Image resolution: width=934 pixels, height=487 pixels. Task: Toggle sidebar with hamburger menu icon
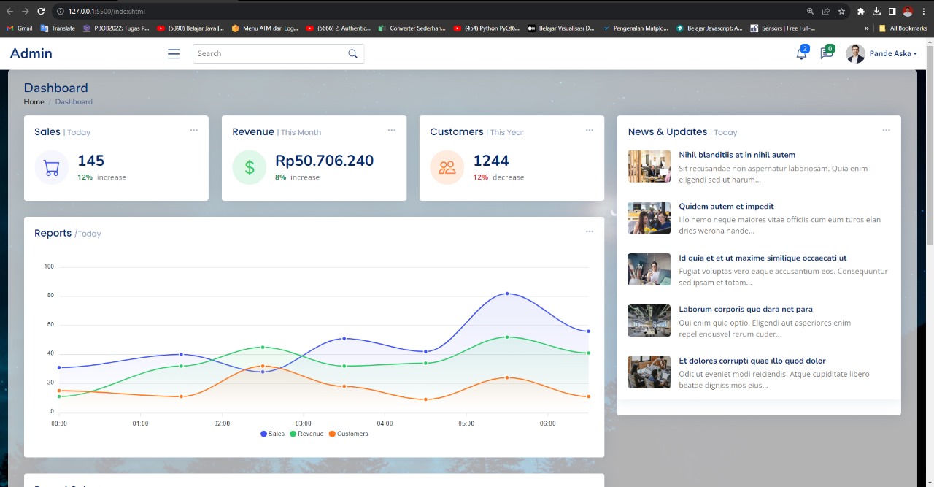point(174,53)
